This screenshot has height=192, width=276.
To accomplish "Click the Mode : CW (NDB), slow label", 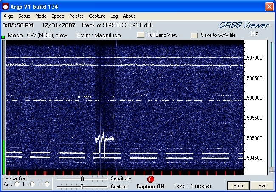I will tap(37, 35).
